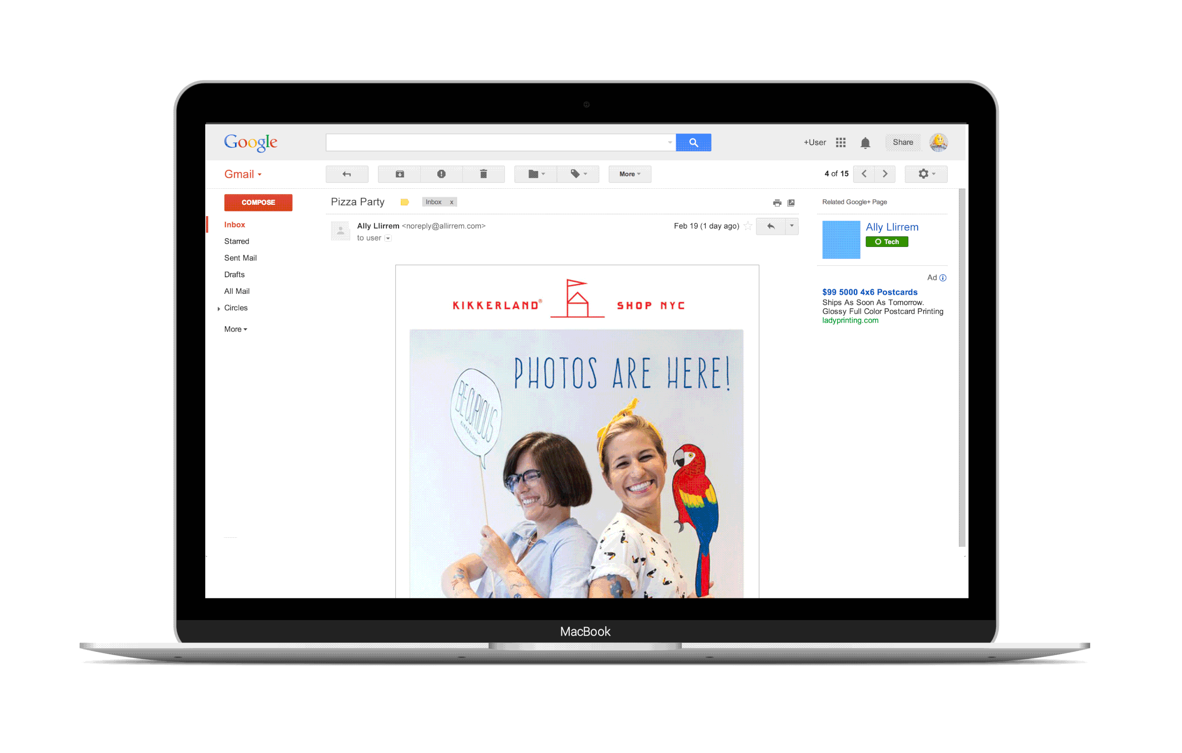This screenshot has height=753, width=1182.
Task: Delete the email with trash icon
Action: pyautogui.click(x=484, y=174)
